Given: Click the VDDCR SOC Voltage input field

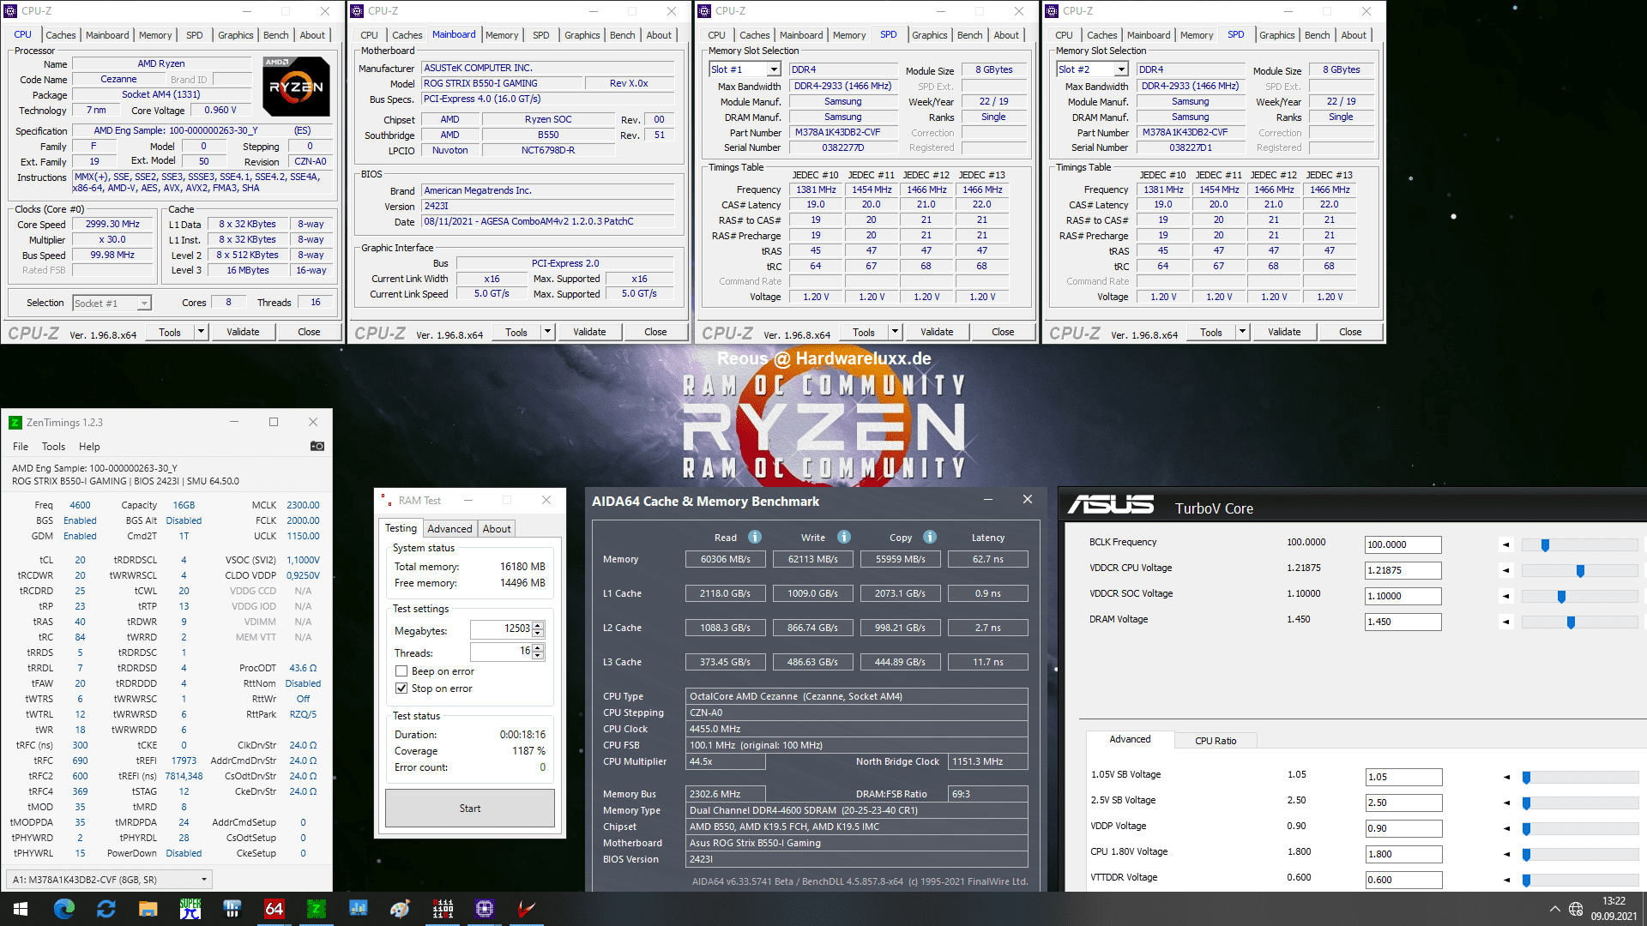Looking at the screenshot, I should coord(1403,596).
